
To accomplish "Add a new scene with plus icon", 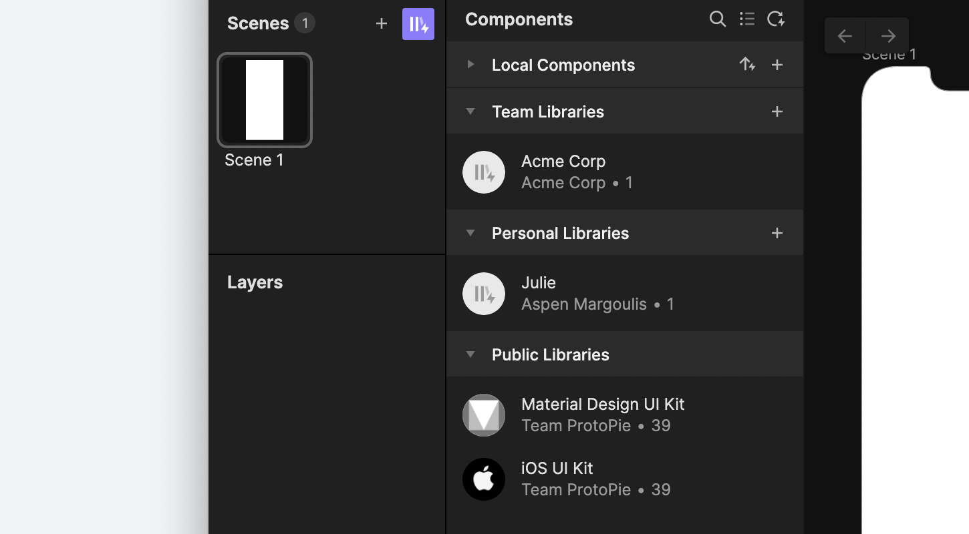I will [x=382, y=24].
